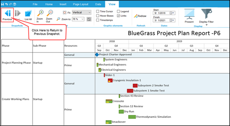Click the System Engineers task label
The width and height of the screenshot is (230, 126).
(116, 60)
